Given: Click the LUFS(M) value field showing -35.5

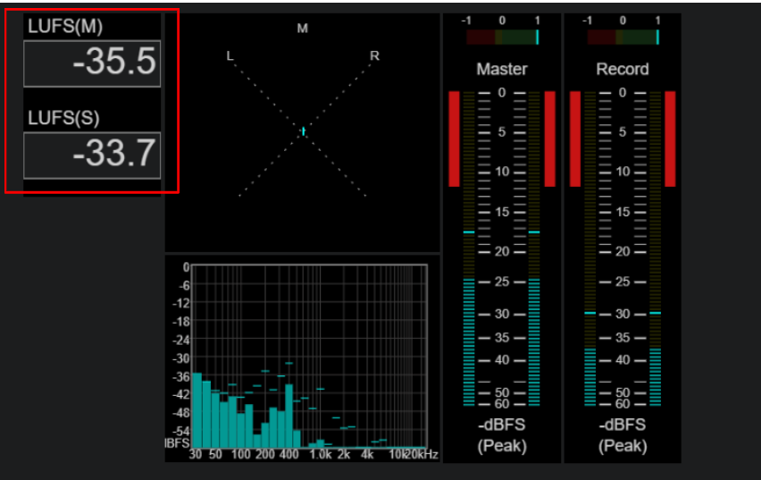Looking at the screenshot, I should click(92, 63).
